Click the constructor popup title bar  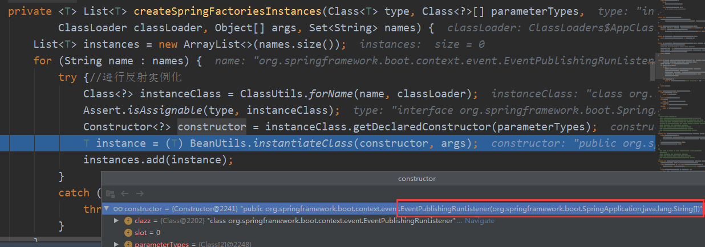[x=403, y=179]
